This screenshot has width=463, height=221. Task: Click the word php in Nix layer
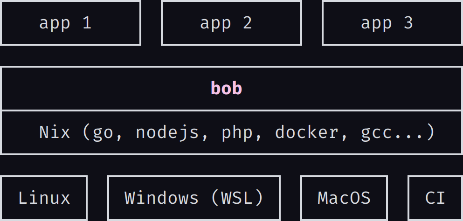(237, 133)
